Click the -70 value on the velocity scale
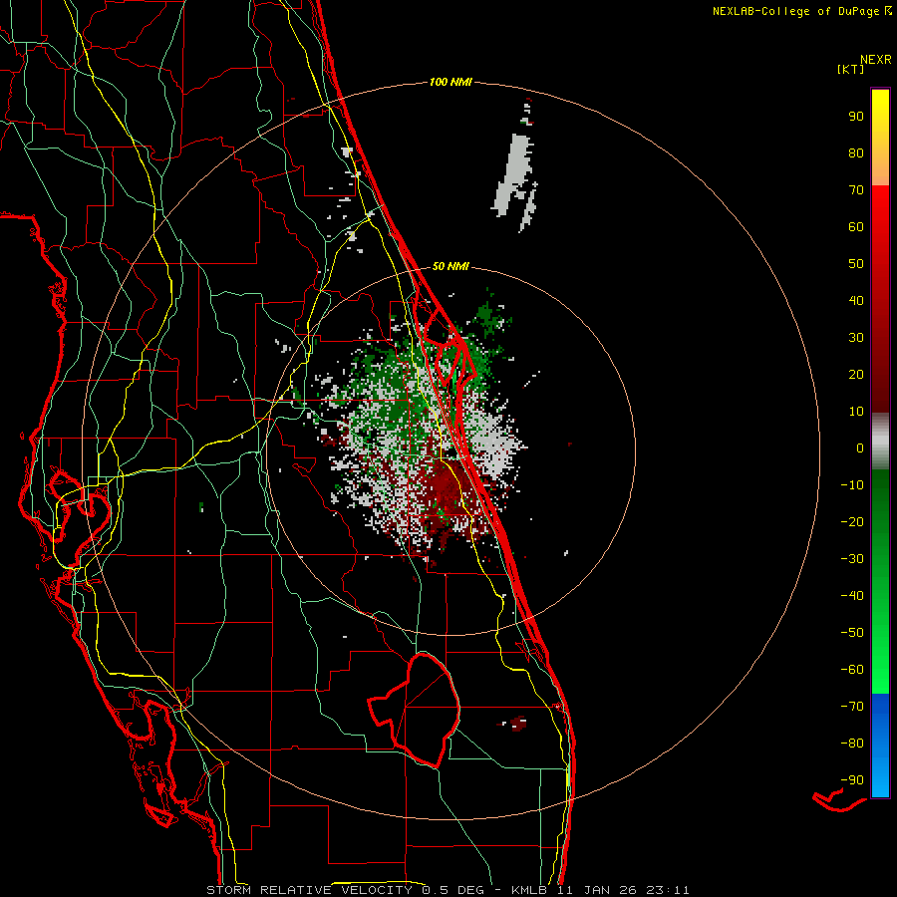Image resolution: width=897 pixels, height=897 pixels. tap(852, 707)
